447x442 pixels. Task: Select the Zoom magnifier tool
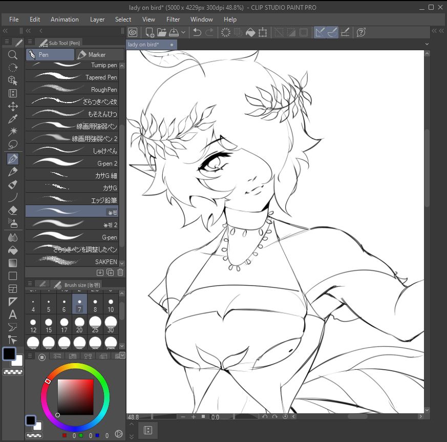[12, 54]
